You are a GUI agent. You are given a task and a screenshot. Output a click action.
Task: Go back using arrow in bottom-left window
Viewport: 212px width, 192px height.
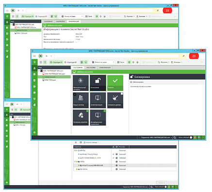point(17,104)
